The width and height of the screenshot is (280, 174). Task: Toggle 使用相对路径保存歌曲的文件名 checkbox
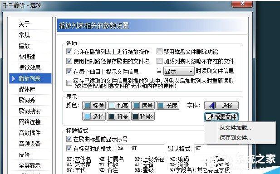[69, 61]
